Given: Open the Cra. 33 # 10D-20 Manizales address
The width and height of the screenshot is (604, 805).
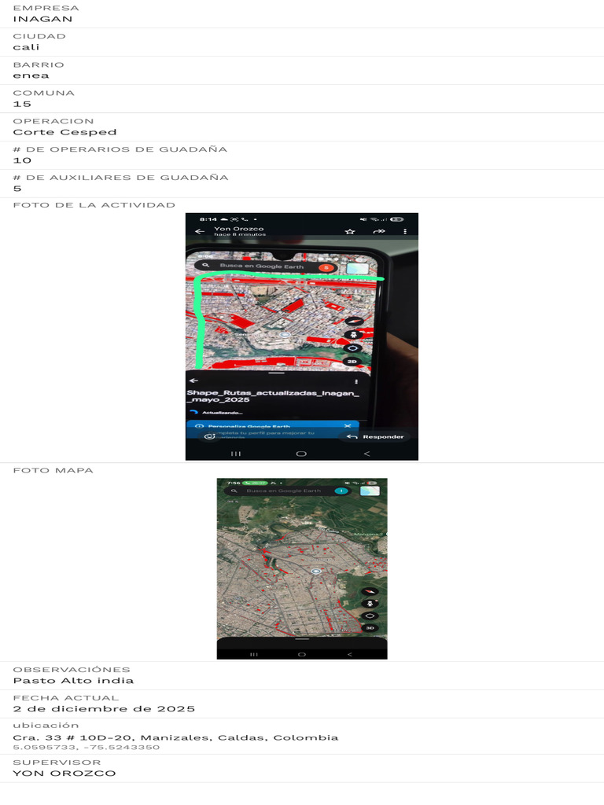Looking at the screenshot, I should point(175,737).
